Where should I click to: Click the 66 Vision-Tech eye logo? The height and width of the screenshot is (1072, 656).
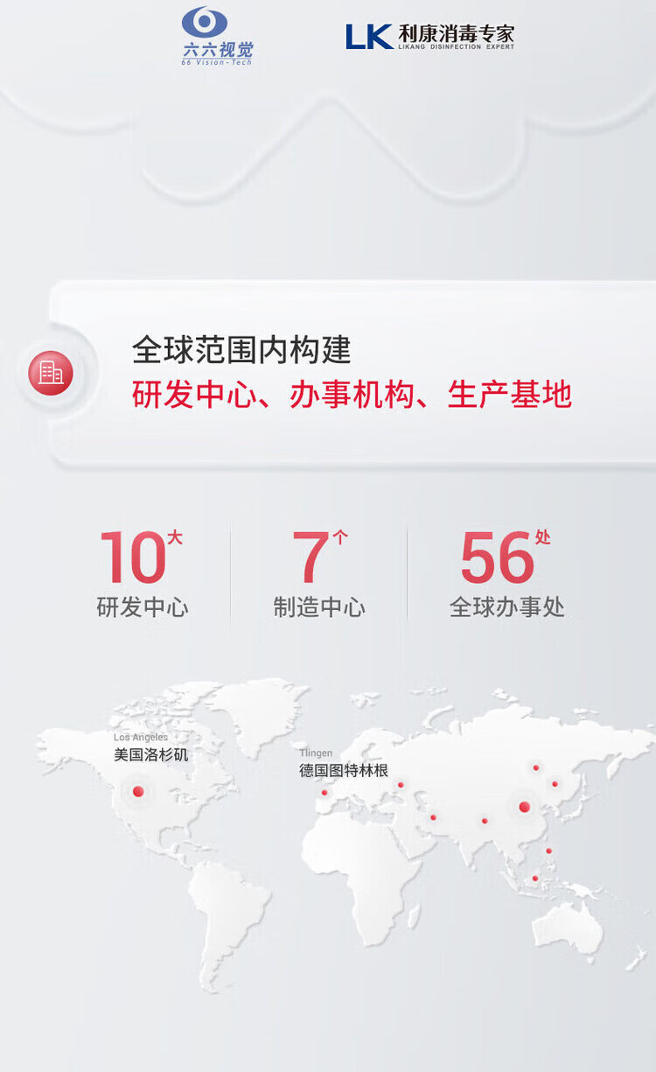coord(217,35)
